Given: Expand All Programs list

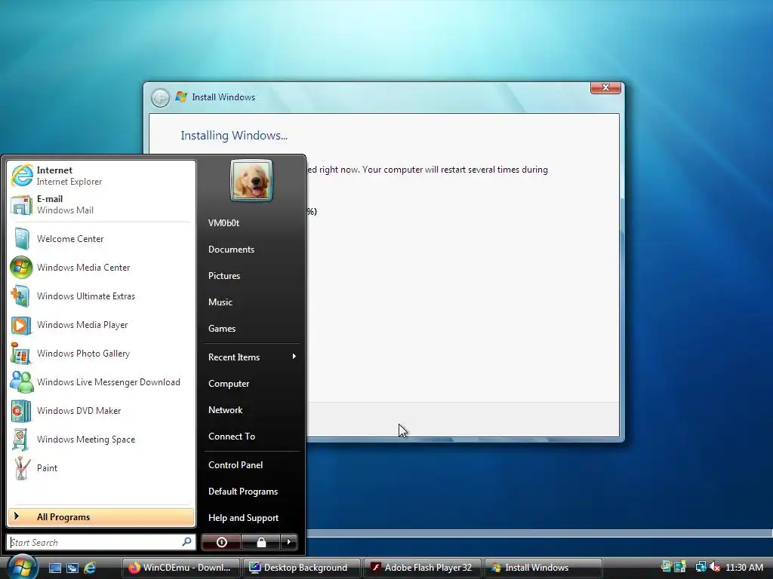Looking at the screenshot, I should [101, 517].
